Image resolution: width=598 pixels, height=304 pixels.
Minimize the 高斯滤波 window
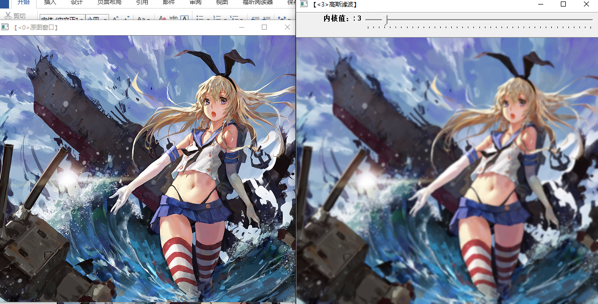pyautogui.click(x=540, y=4)
